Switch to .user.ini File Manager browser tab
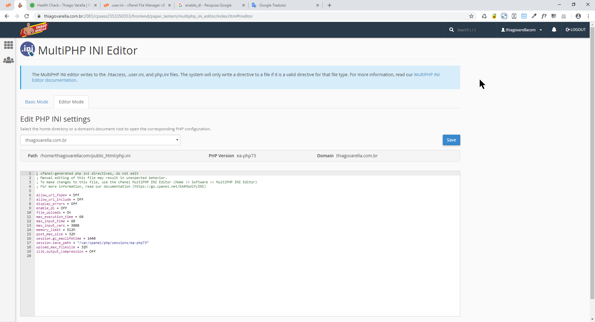Screen dimensions: 595x322 (x=138, y=5)
